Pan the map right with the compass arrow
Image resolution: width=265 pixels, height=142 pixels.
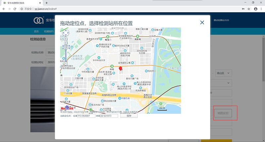click(x=68, y=33)
